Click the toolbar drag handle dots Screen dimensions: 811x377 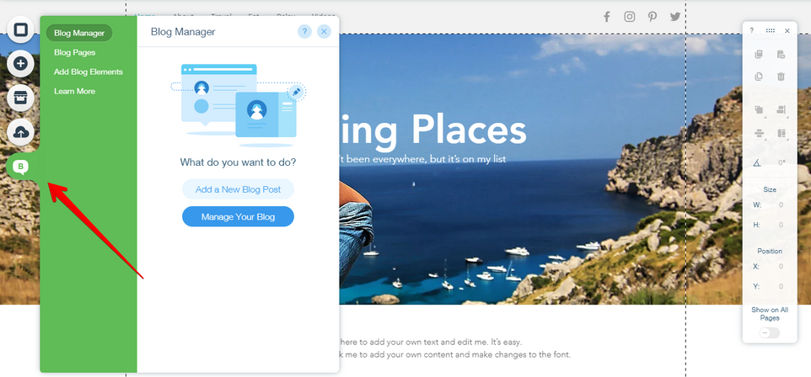pos(771,31)
